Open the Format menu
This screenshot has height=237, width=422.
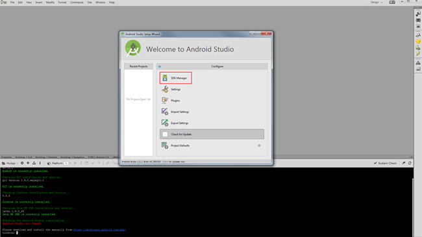point(62,3)
